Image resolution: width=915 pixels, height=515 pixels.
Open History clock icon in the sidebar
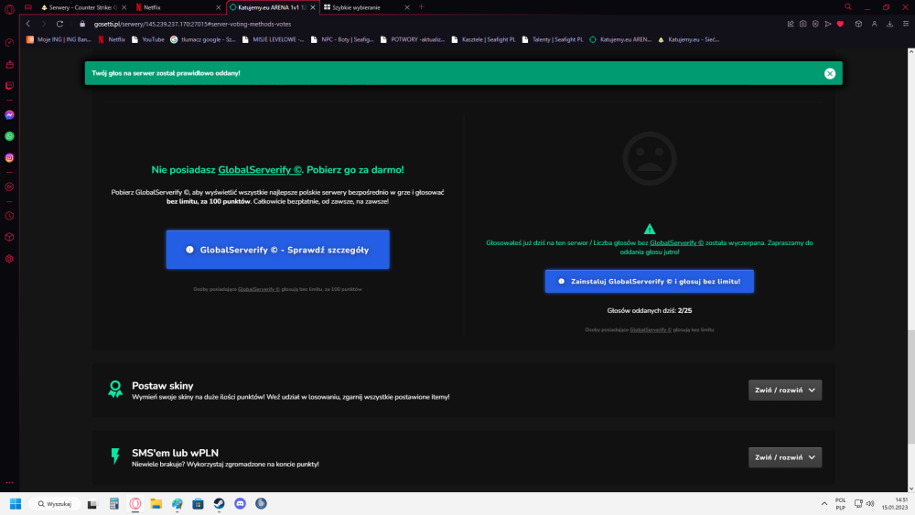click(9, 216)
